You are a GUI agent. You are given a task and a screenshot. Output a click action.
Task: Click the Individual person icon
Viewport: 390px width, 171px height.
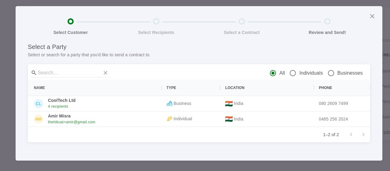click(x=169, y=119)
